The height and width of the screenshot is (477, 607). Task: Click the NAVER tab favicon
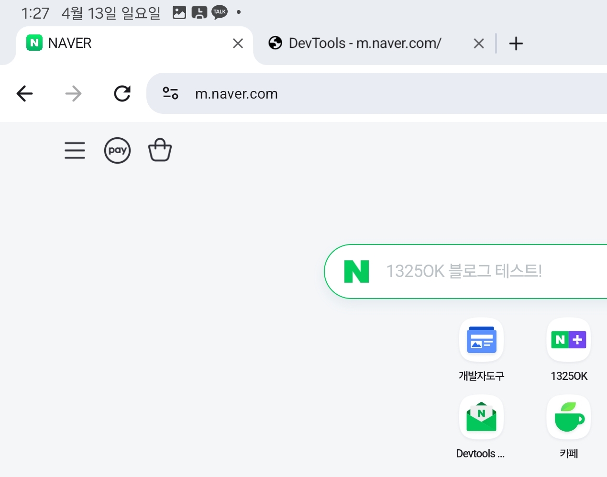click(34, 43)
